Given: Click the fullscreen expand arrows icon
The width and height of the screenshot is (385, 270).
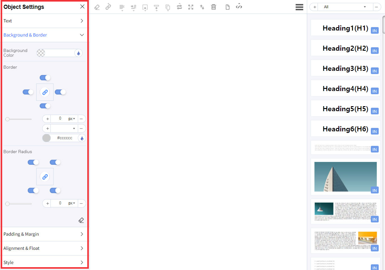Looking at the screenshot, I should pos(191,7).
